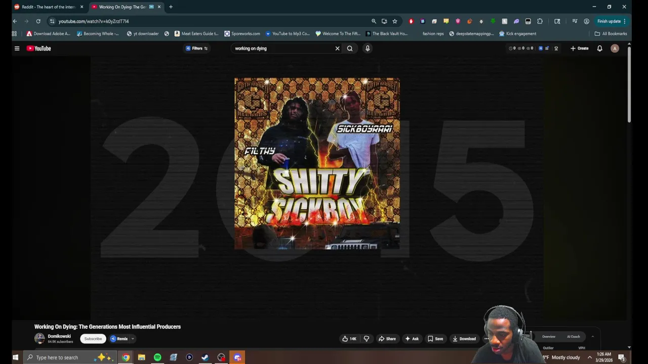Start voice search with the microphone
The width and height of the screenshot is (648, 364).
tap(368, 49)
